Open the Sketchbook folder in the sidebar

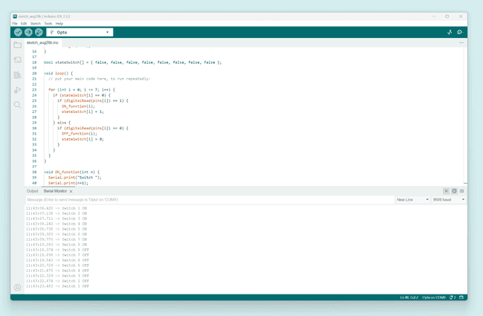(x=17, y=45)
